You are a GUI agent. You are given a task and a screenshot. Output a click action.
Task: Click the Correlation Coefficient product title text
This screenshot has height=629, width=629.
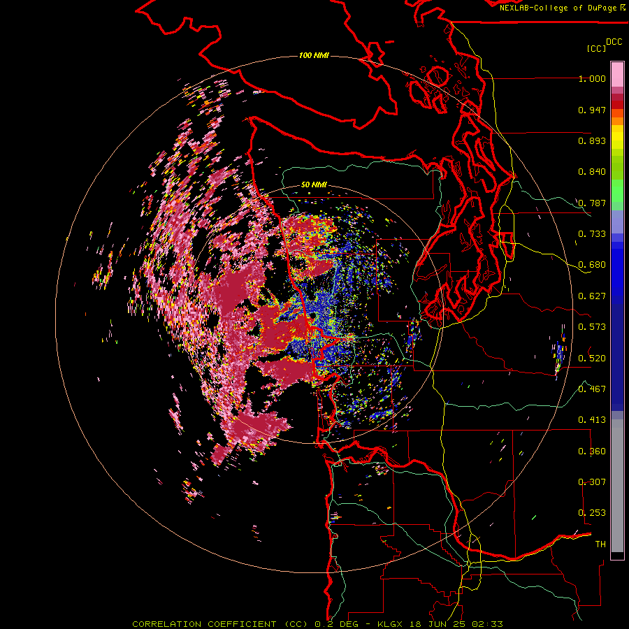[220, 624]
